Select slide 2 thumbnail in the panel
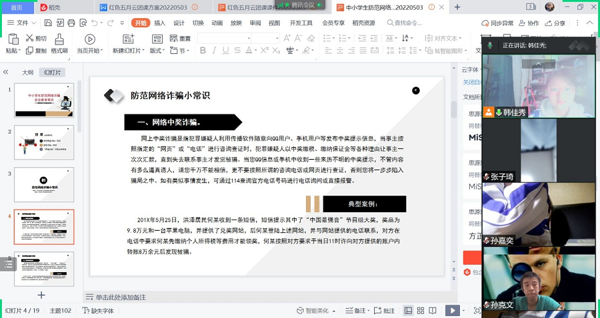 point(44,142)
